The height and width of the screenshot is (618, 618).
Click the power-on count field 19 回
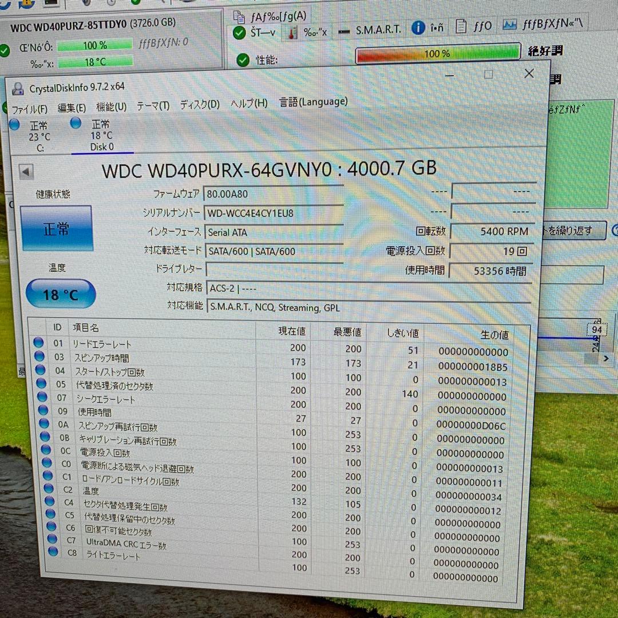491,251
